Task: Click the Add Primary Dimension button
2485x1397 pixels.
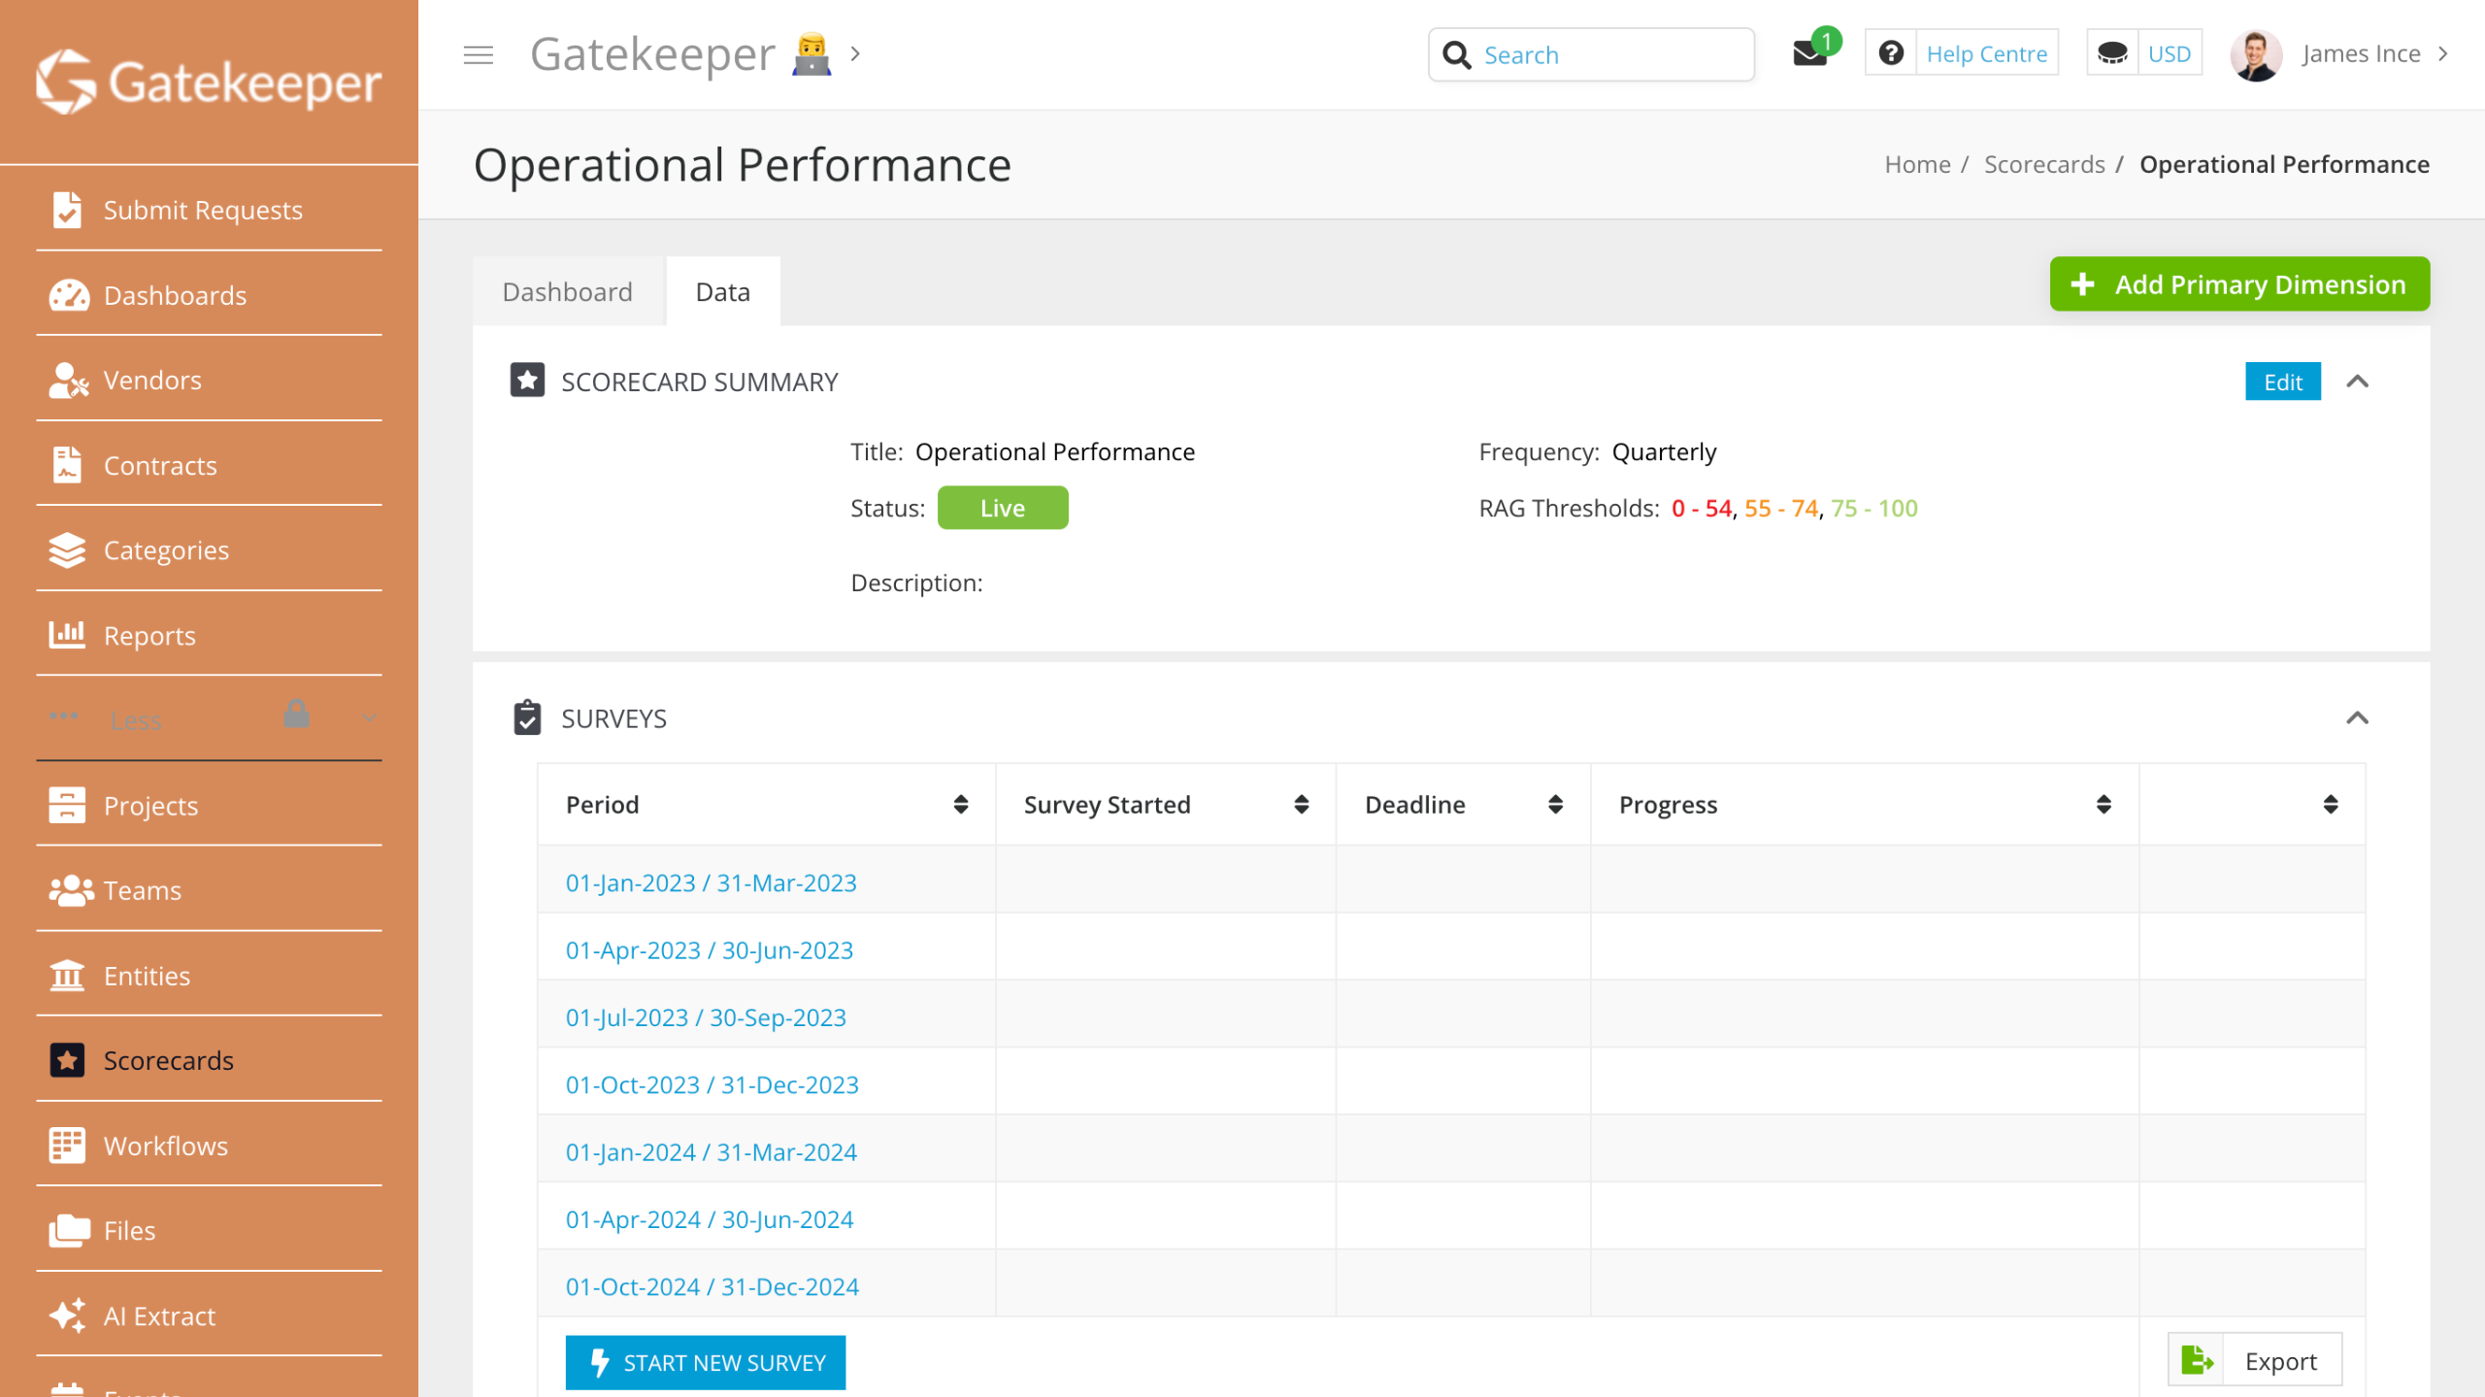Action: coord(2238,284)
